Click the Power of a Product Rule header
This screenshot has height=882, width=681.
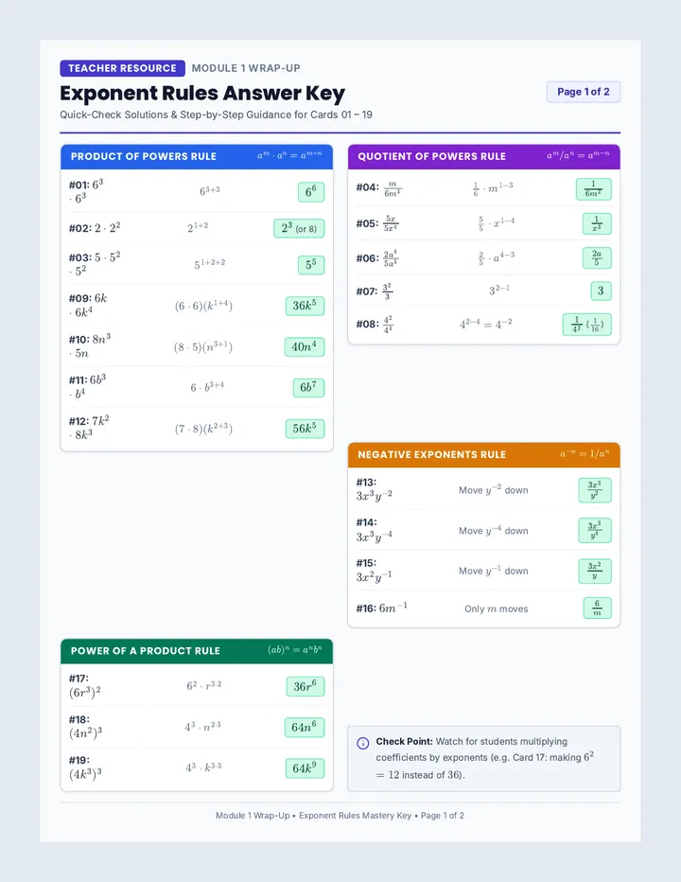coord(197,651)
